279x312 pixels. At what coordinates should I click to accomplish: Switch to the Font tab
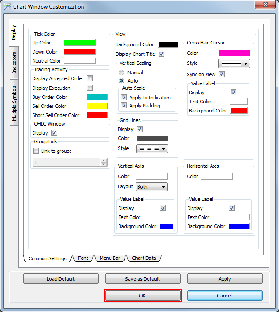pyautogui.click(x=83, y=258)
